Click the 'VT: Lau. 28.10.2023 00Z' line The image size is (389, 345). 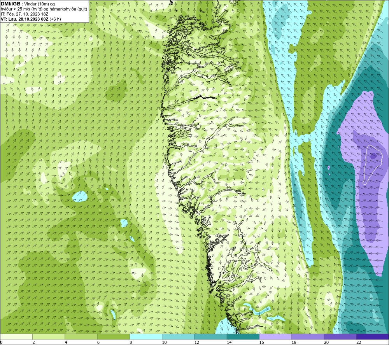[25, 19]
